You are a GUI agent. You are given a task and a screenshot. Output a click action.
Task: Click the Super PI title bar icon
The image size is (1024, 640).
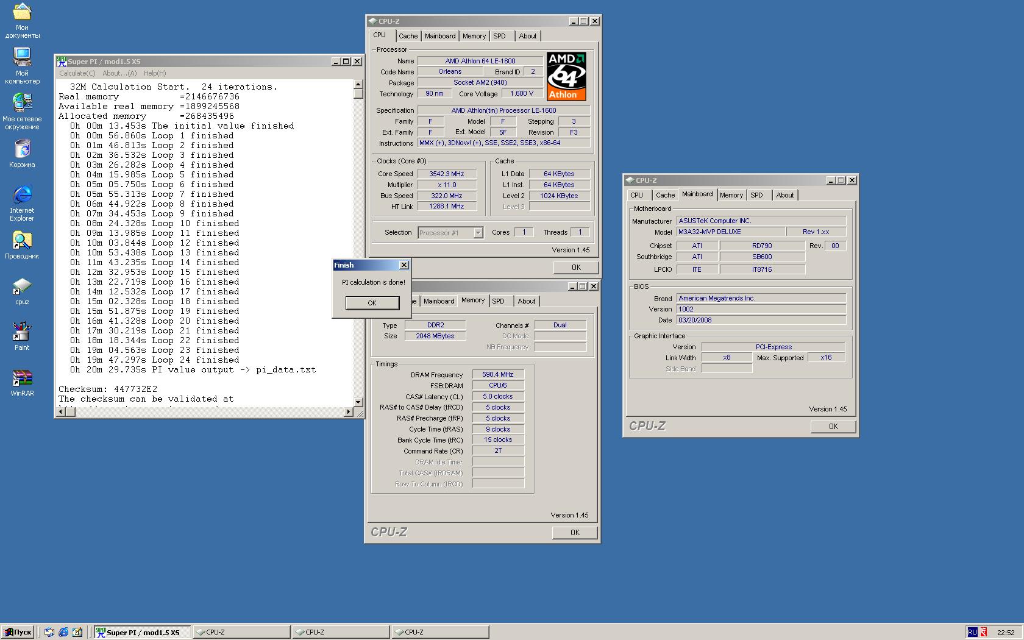coord(62,62)
